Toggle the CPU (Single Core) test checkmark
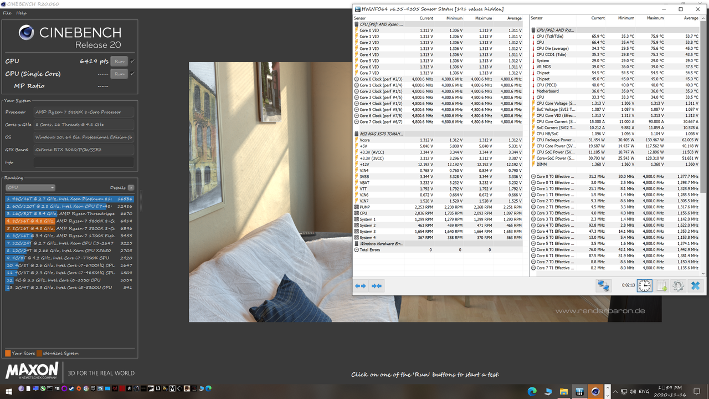The width and height of the screenshot is (709, 399). (x=132, y=73)
